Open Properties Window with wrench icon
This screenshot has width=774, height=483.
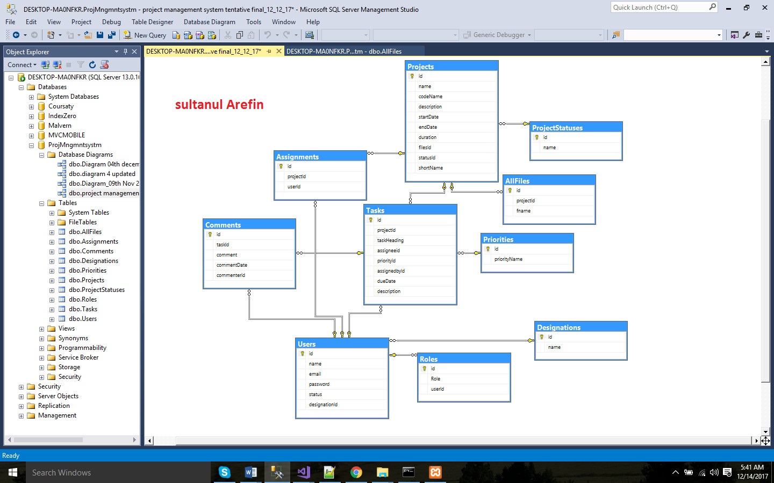point(746,35)
